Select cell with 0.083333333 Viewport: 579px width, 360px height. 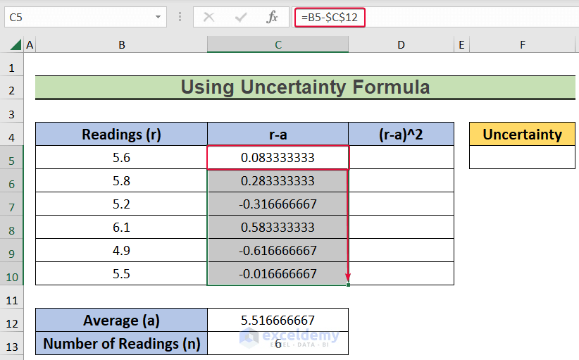pos(278,157)
